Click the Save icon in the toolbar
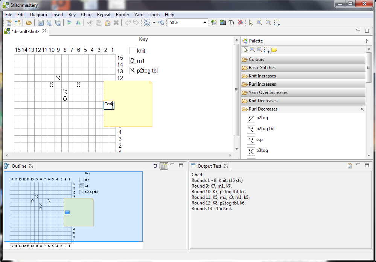The image size is (376, 262). coord(41,23)
